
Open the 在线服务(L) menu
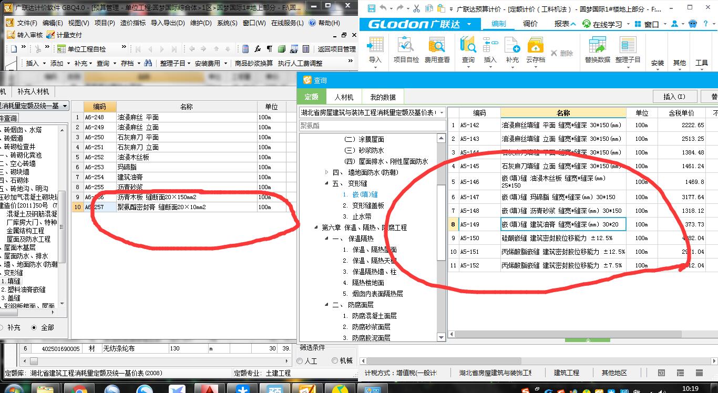(288, 23)
